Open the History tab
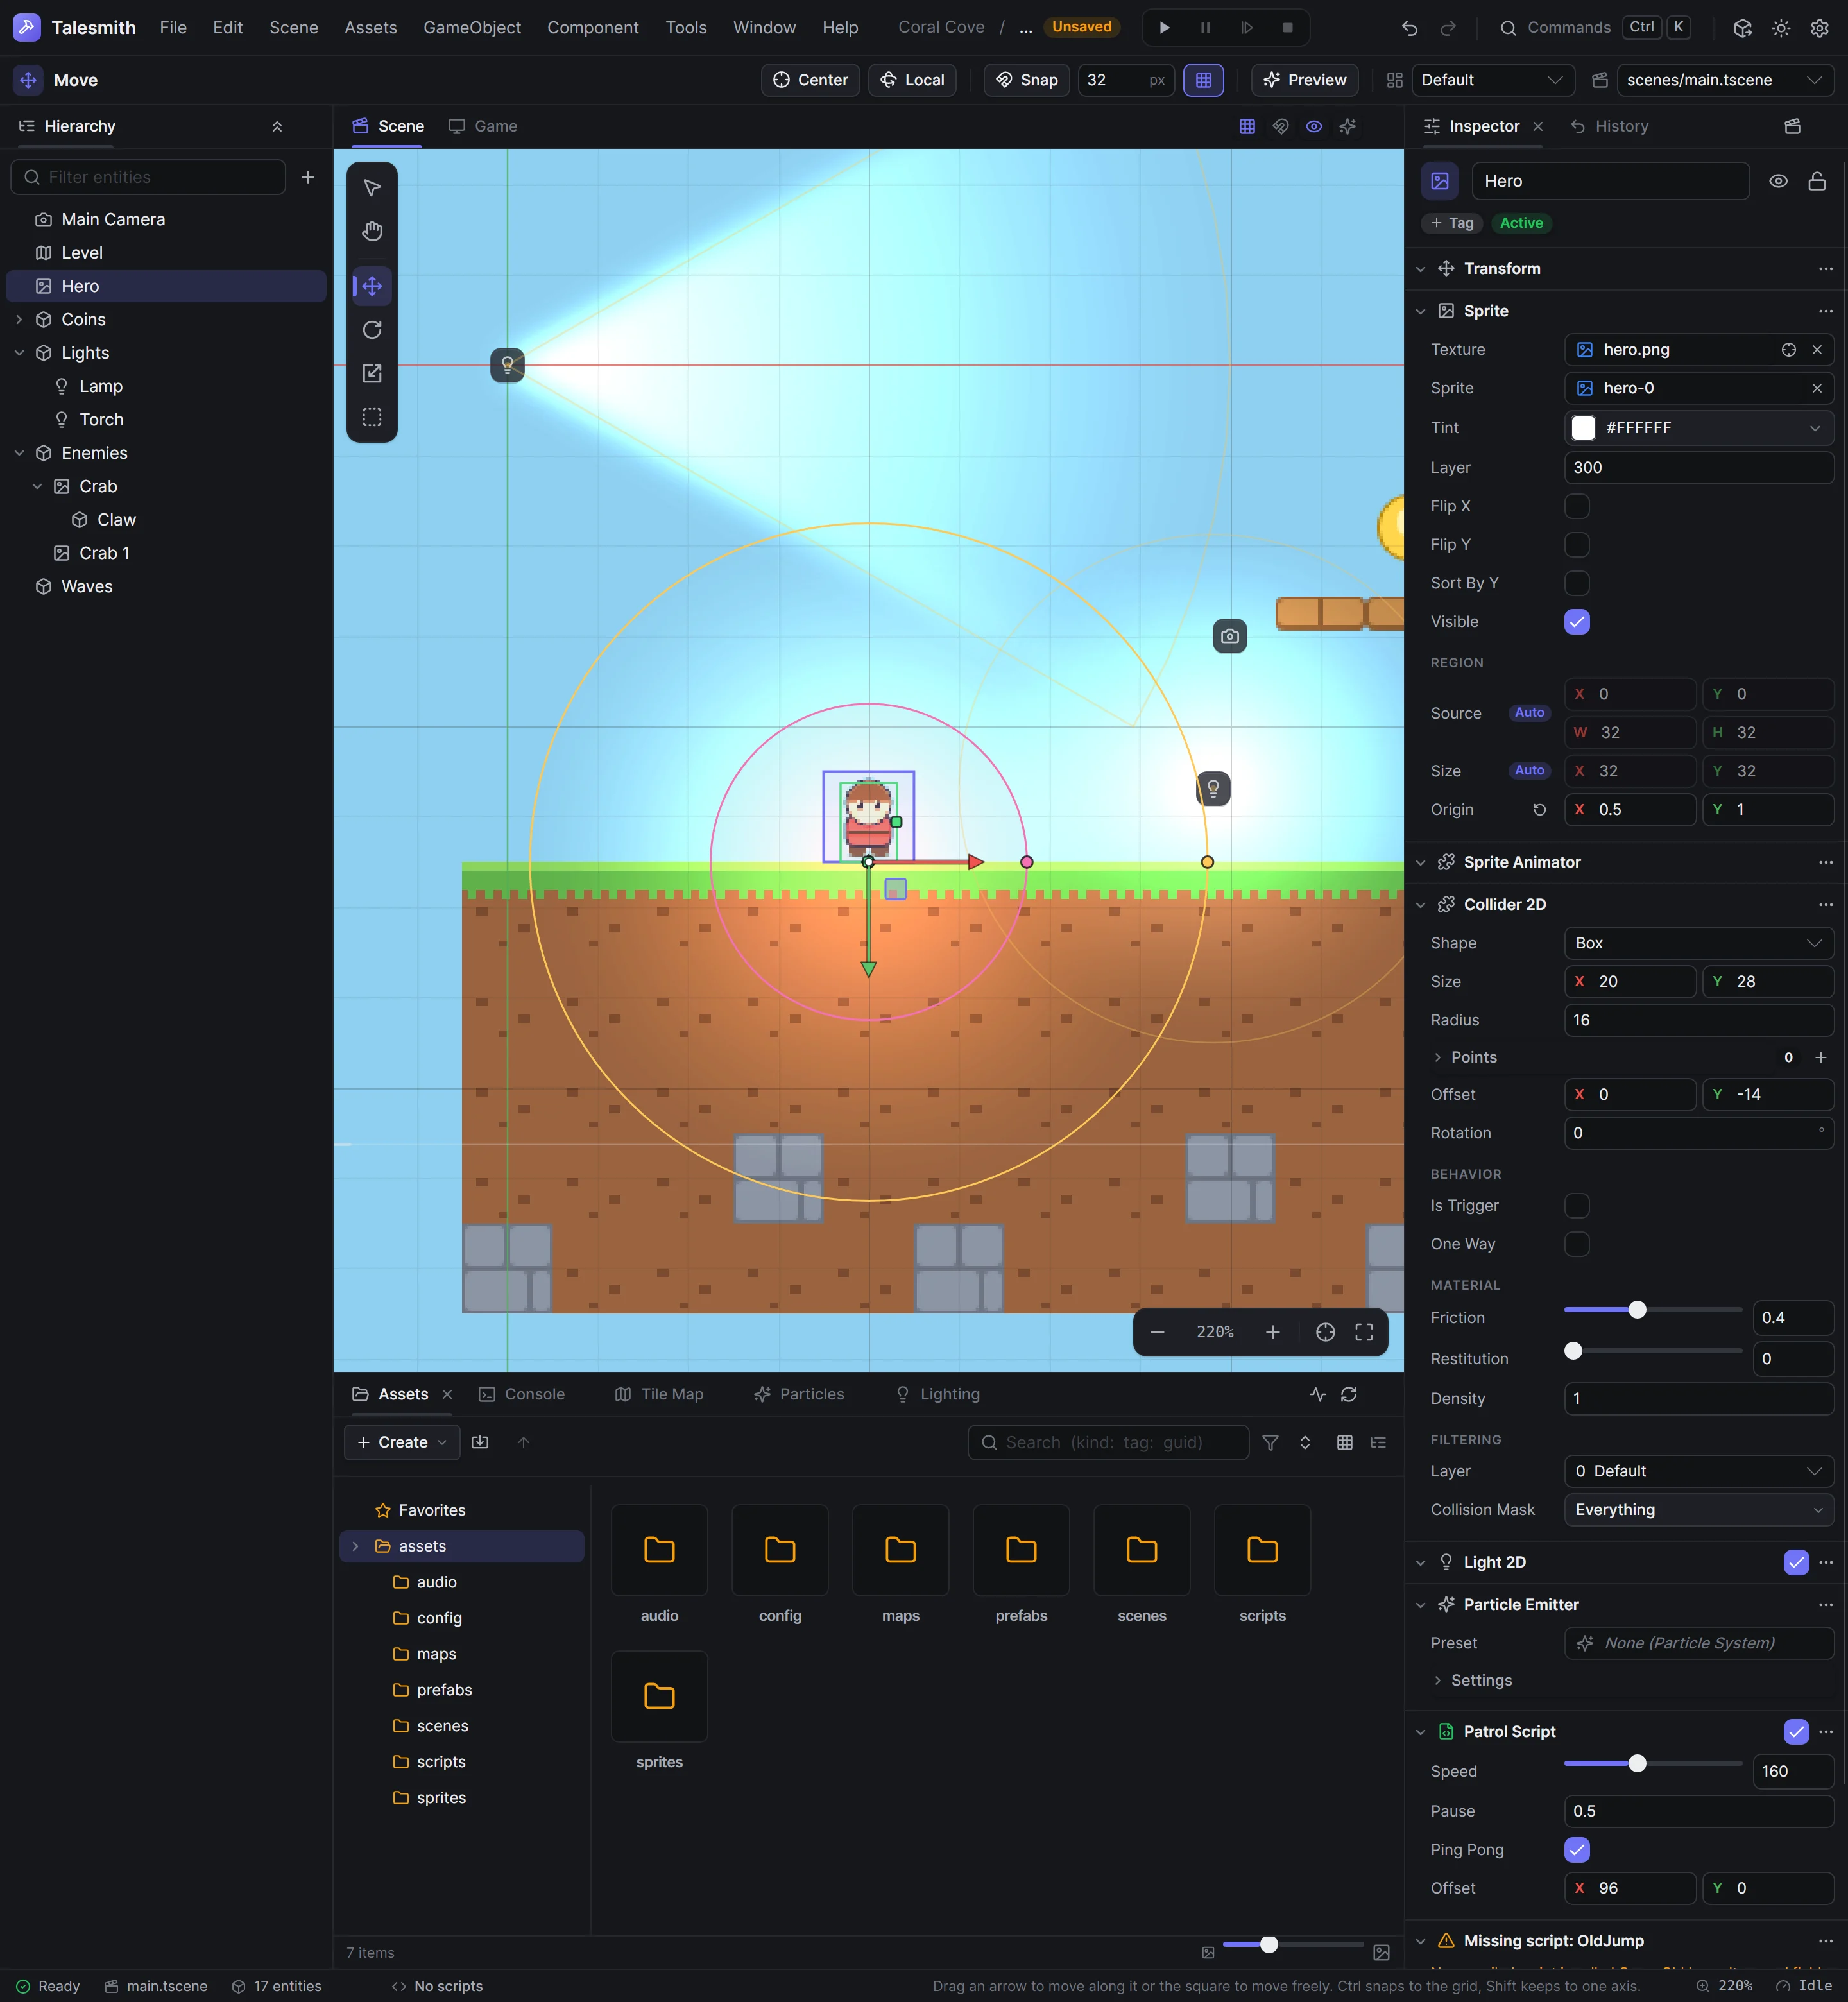 (1609, 126)
